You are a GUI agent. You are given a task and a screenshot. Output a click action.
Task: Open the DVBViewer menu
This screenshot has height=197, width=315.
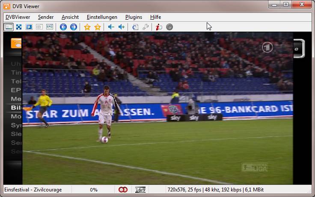click(x=18, y=17)
